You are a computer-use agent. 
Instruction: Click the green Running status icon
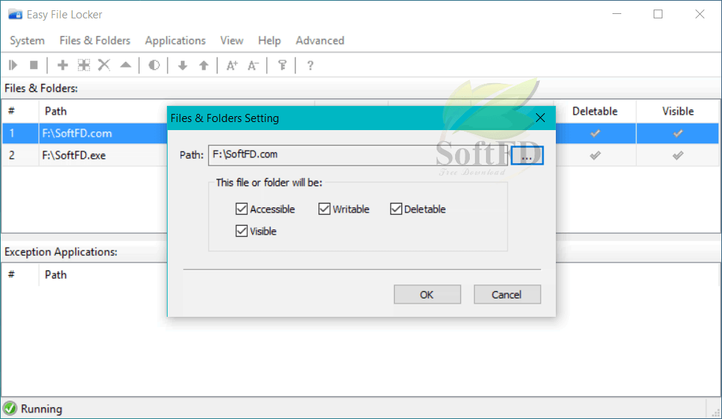[x=10, y=409]
